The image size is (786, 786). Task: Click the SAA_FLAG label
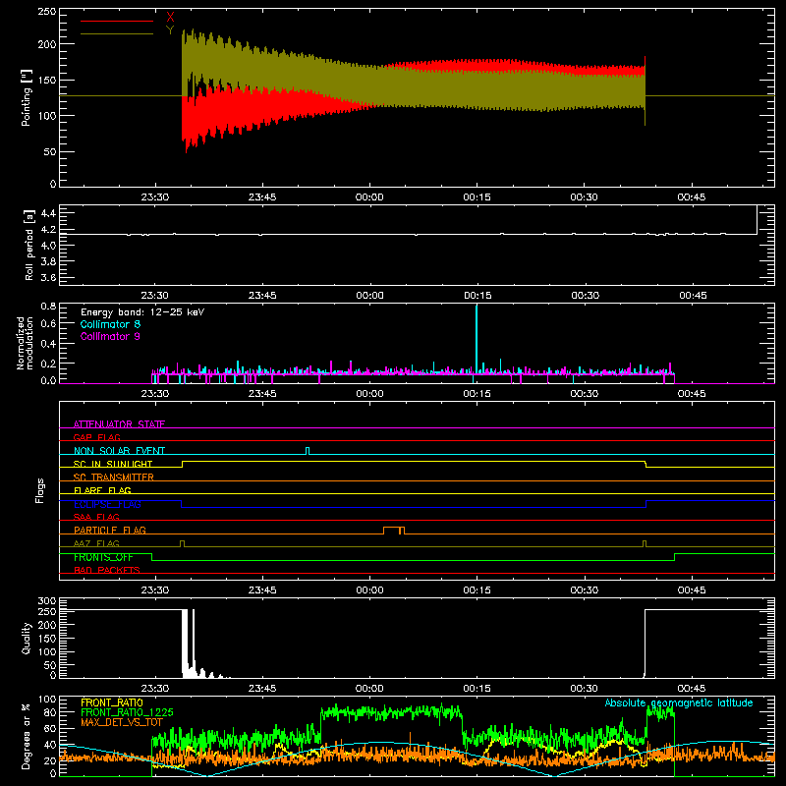(96, 517)
